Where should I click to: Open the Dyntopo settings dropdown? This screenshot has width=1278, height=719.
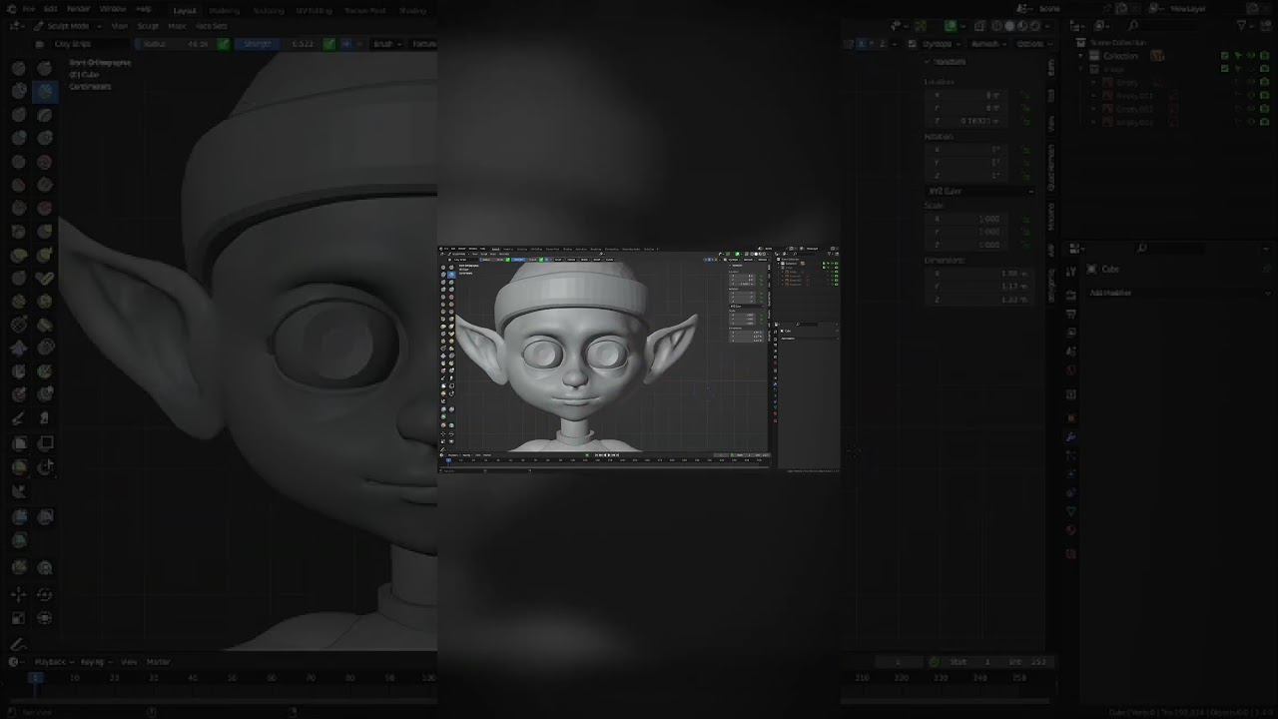pyautogui.click(x=940, y=44)
